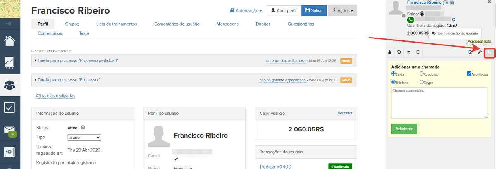Open the mail messages icon in sidebar
496x169 pixels.
tap(10, 130)
